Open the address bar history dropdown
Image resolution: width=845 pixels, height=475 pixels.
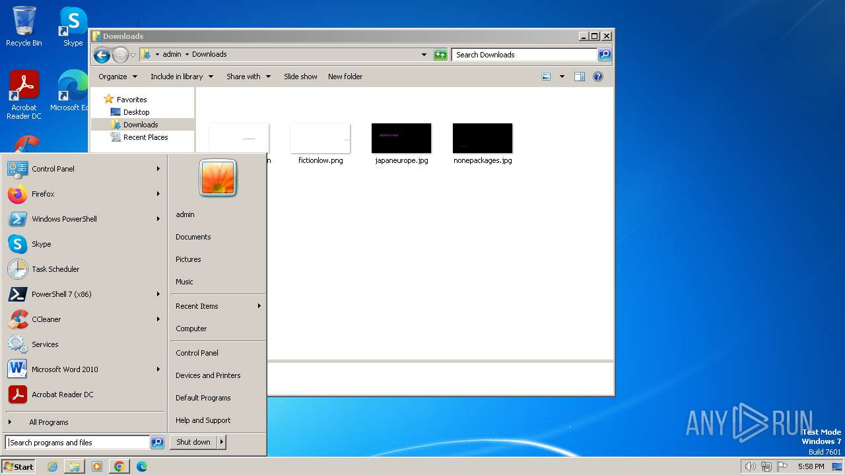tap(424, 55)
